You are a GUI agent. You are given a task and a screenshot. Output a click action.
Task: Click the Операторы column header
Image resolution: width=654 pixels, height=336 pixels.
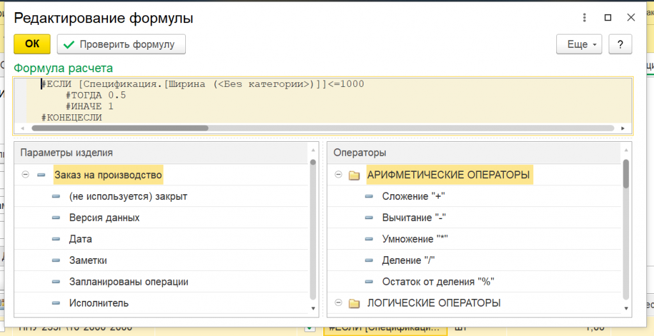click(x=475, y=153)
